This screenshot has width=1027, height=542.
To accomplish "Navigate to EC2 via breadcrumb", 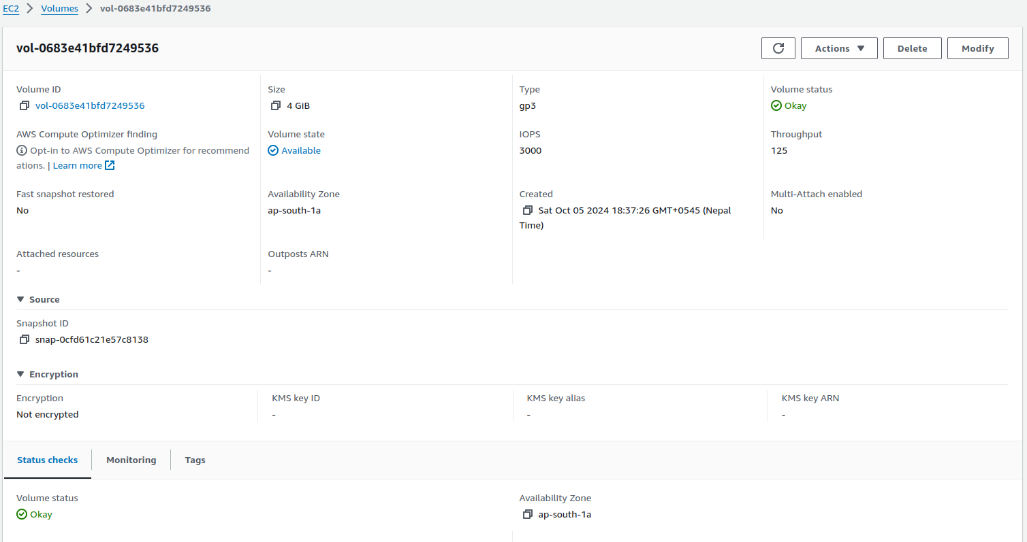I will coord(11,9).
